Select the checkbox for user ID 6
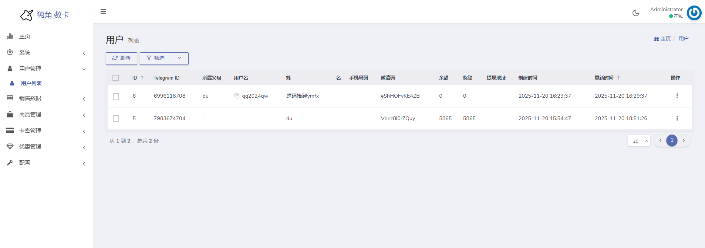The image size is (705, 248). [116, 96]
